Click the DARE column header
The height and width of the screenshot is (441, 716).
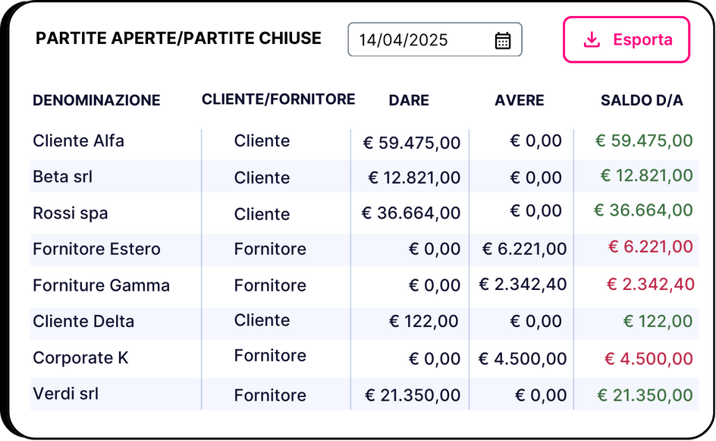point(409,100)
